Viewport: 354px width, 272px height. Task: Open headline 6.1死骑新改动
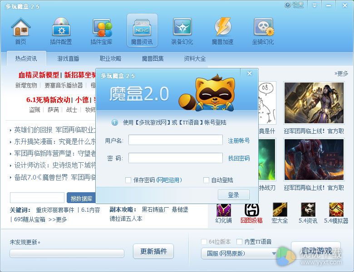point(48,99)
